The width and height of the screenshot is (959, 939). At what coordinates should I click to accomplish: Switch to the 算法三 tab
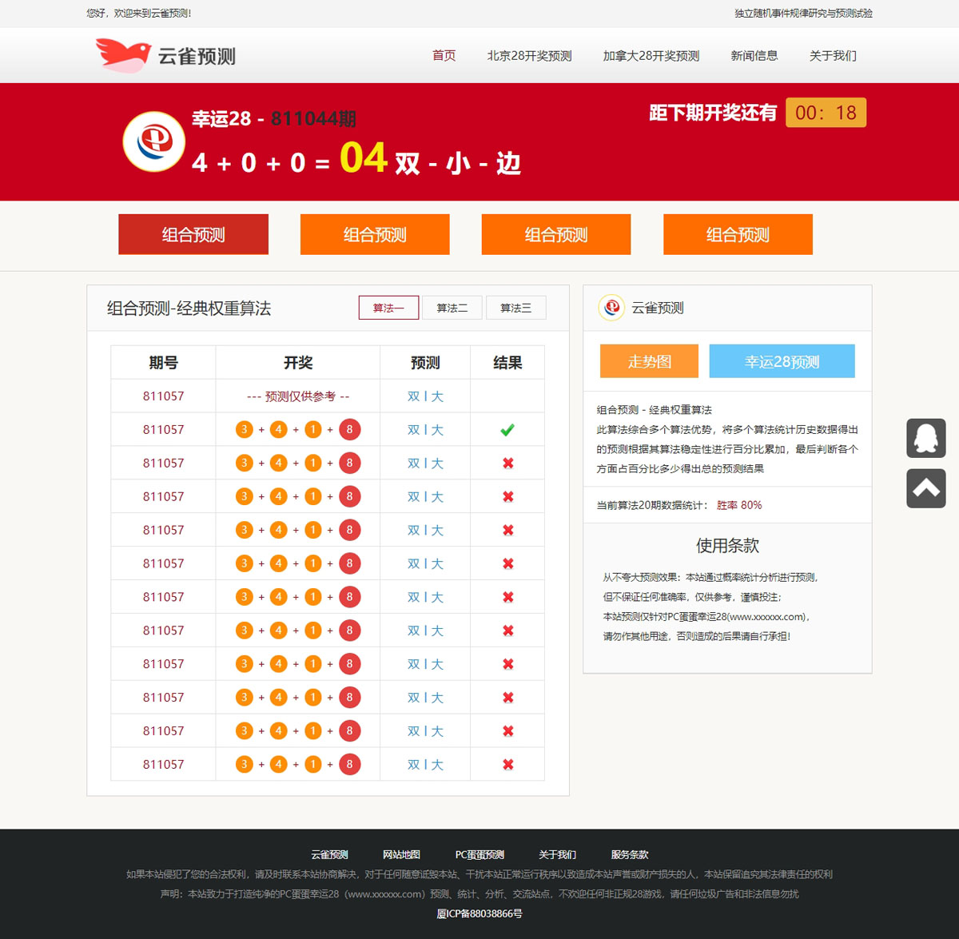pos(516,308)
